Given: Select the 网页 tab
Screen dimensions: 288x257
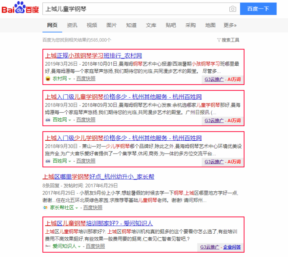Looking at the screenshot, I should pyautogui.click(x=52, y=25).
